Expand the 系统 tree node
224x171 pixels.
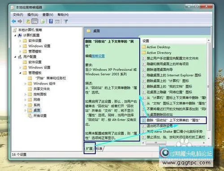tap(25, 105)
